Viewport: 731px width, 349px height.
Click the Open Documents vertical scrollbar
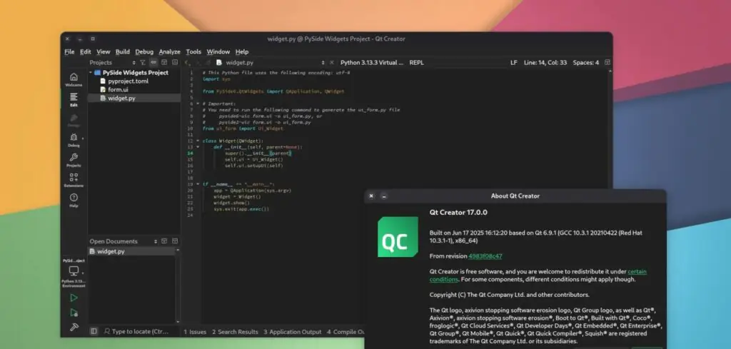[x=178, y=285]
